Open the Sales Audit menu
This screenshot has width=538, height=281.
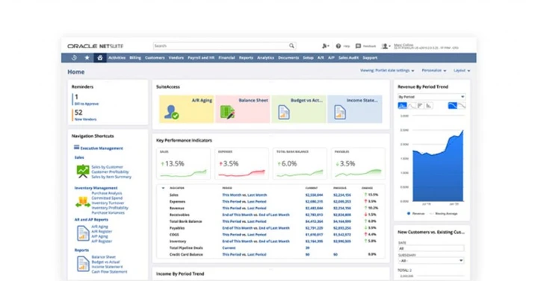(349, 58)
